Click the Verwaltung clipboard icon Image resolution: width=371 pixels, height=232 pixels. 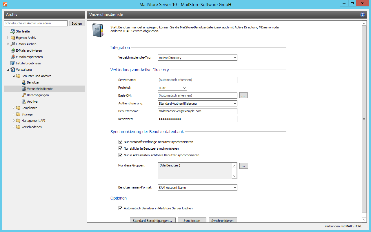tap(13, 70)
